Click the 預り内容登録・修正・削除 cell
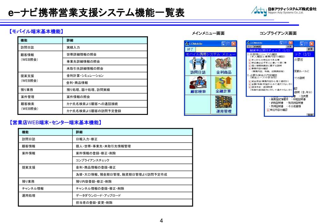Image resolution: width=324 pixels, height=224 pixels. pos(132,182)
